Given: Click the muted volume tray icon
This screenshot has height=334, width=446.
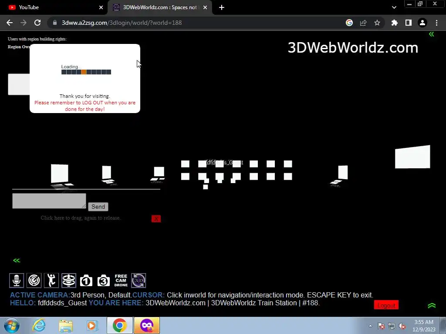Looking at the screenshot, I should tap(402, 326).
